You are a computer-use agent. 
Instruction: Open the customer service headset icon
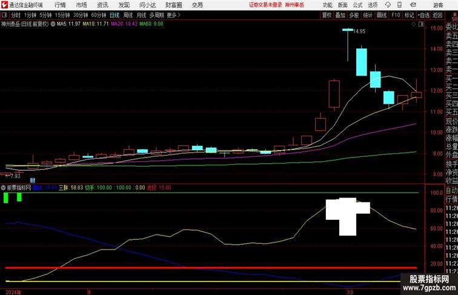tap(388, 5)
